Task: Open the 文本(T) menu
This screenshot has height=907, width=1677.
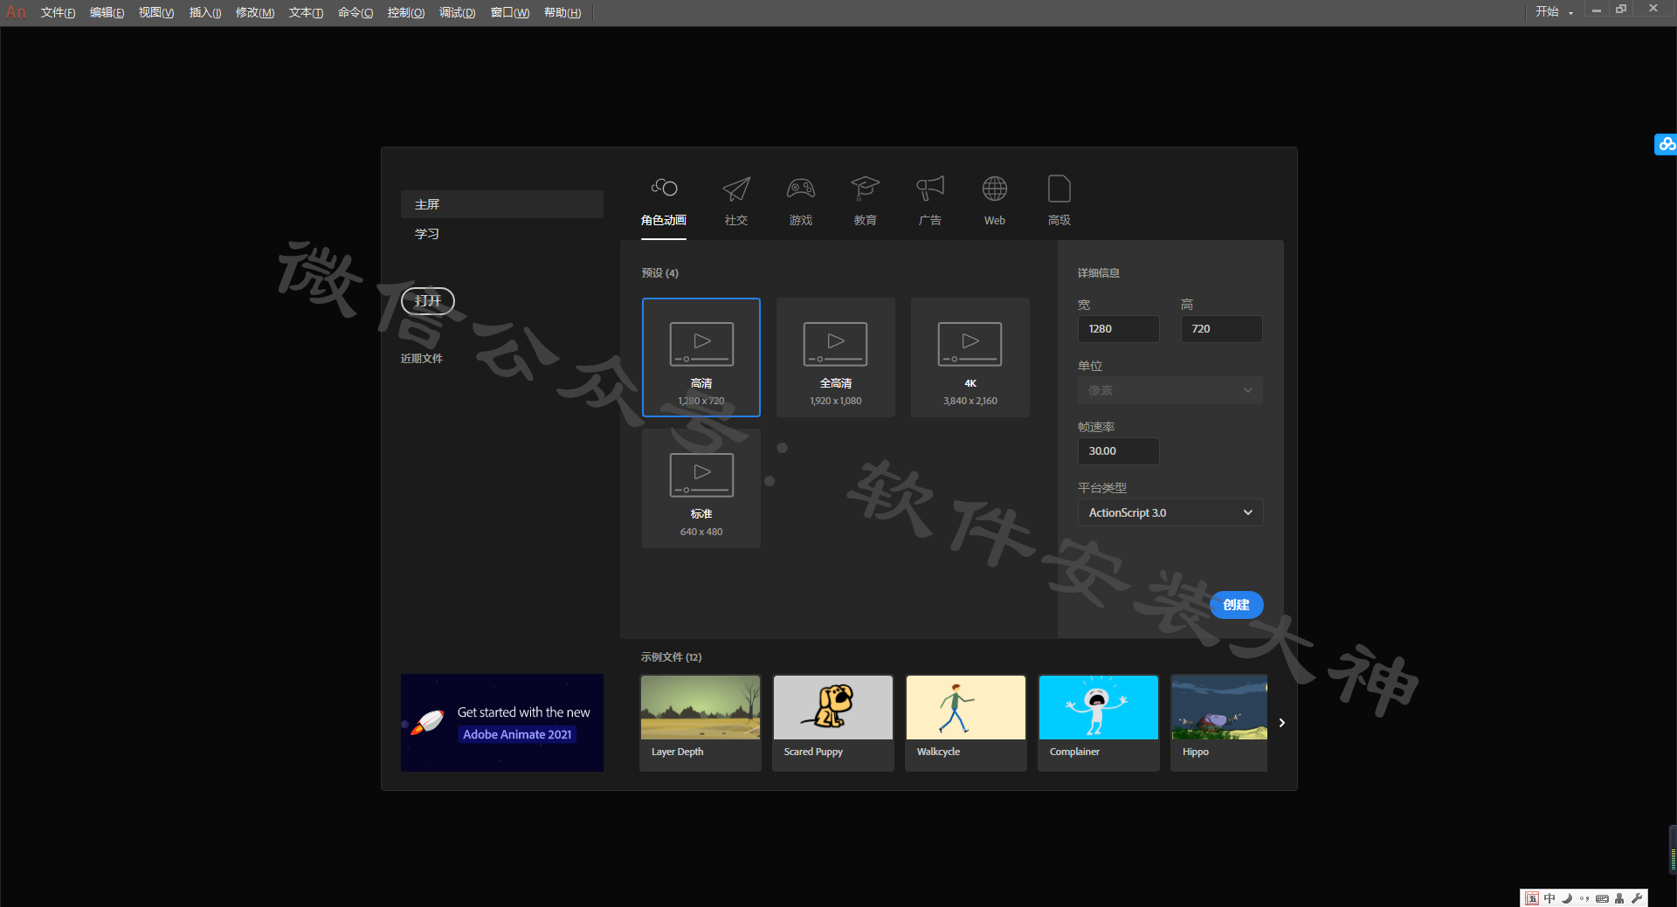Action: (306, 12)
